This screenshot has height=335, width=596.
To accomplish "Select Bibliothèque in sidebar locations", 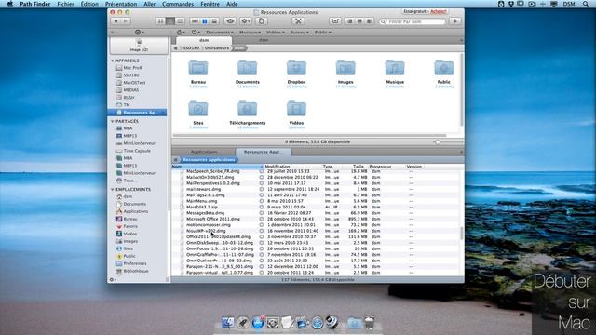I will [x=136, y=271].
